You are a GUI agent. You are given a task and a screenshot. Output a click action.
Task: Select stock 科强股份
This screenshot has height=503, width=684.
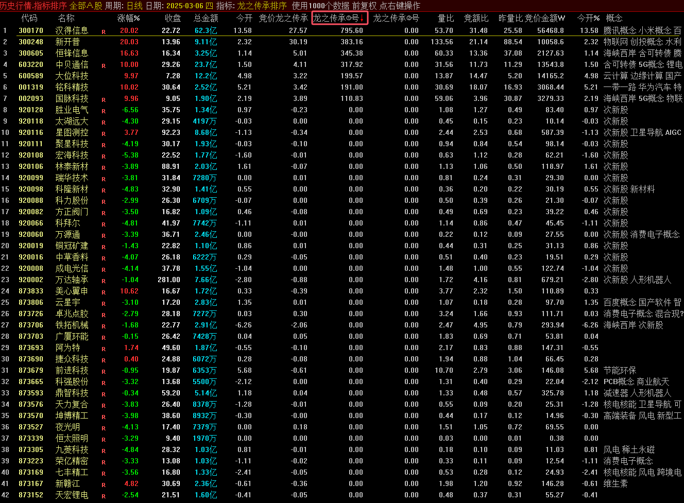(x=72, y=381)
